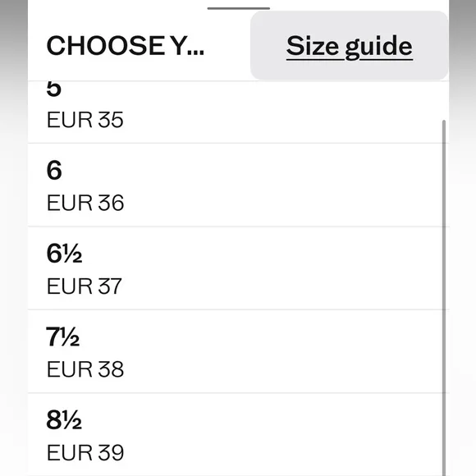Click the size list vertical scrollbar
This screenshot has height=476, width=476.
tap(444, 297)
